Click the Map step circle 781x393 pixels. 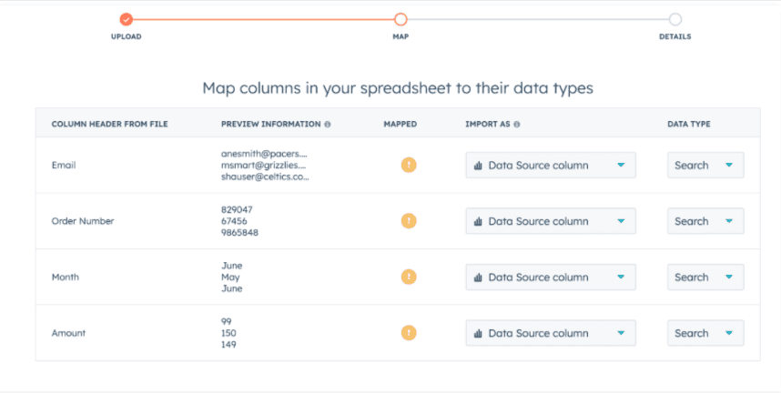click(x=401, y=19)
